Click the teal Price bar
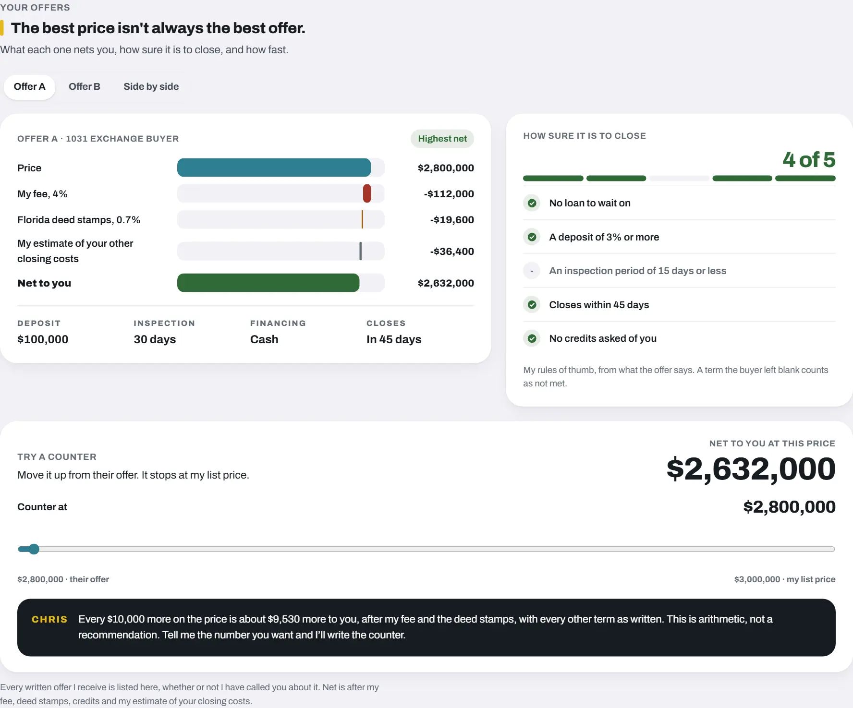Screen dimensions: 853x708 [x=274, y=168]
